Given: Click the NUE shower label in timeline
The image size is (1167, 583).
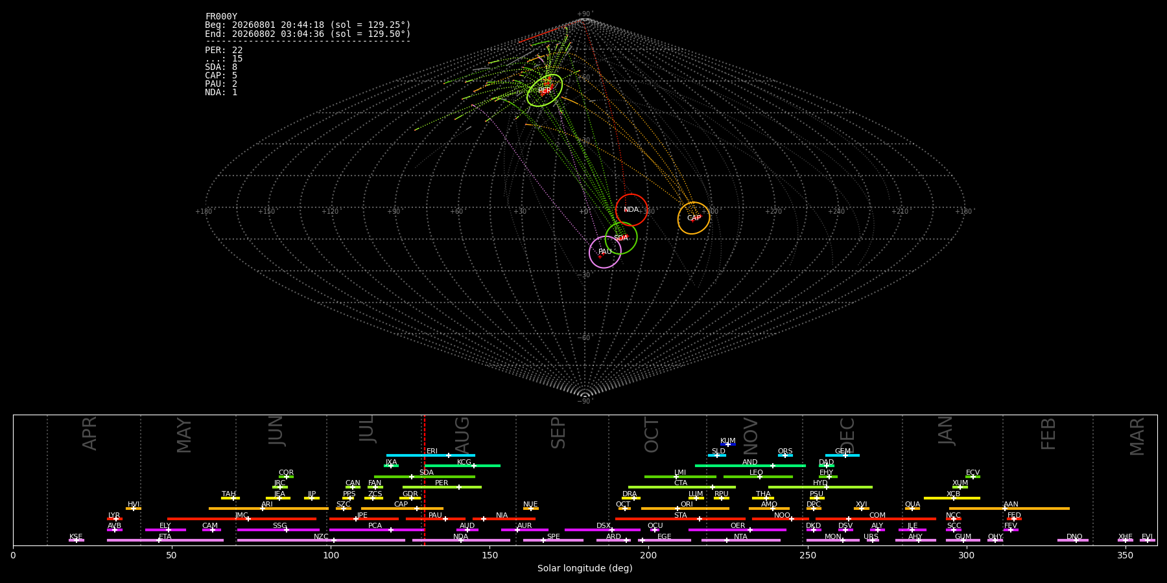Looking at the screenshot, I should click(530, 505).
